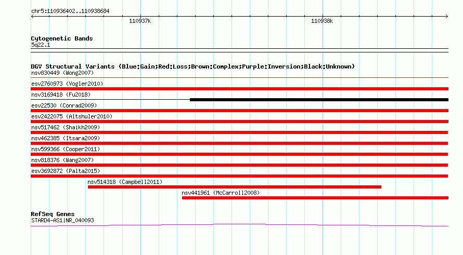Viewport: 463px width, 255px height.
Task: Click the red nsv599366 loss bar
Action: [239, 154]
